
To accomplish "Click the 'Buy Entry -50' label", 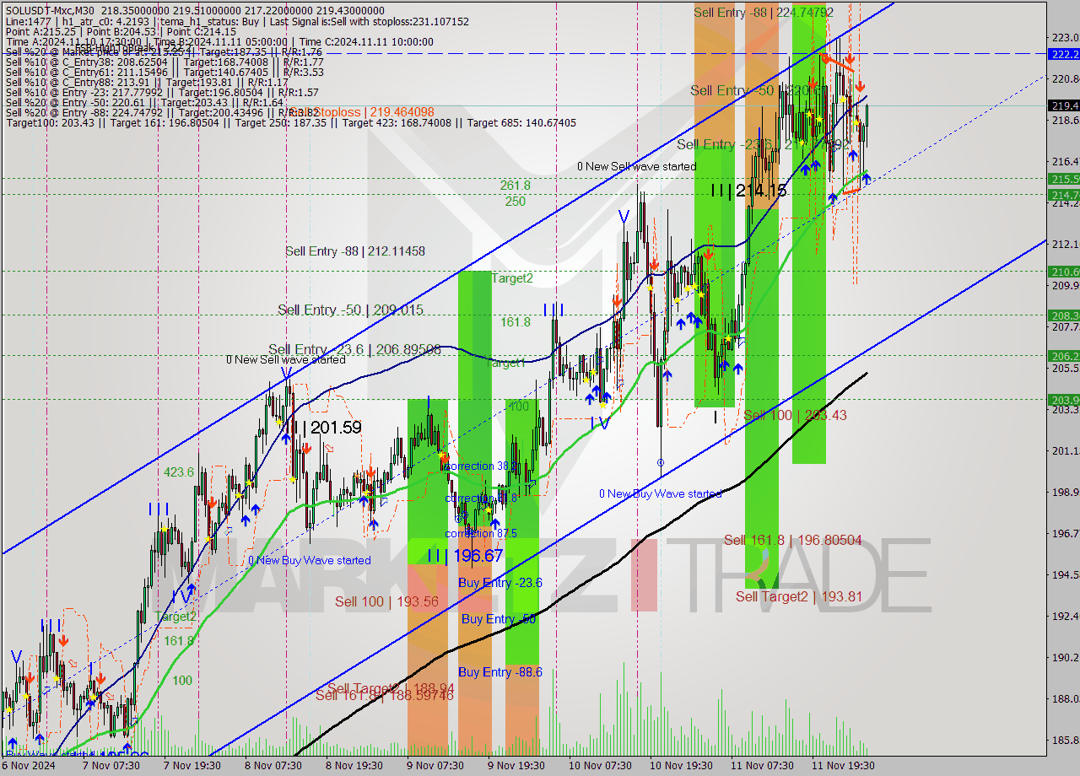I will coord(499,619).
